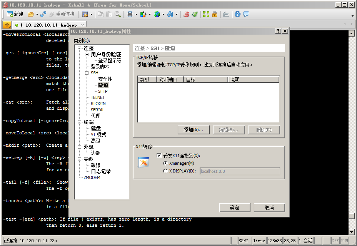Open dropdown arrow next to color scheme icon
This screenshot has height=246, width=357.
pos(150,15)
